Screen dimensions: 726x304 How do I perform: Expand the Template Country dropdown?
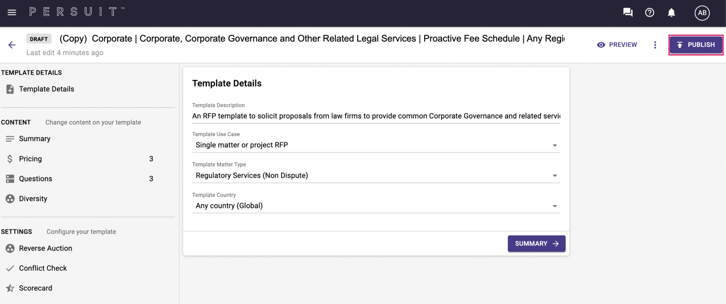tap(376, 206)
